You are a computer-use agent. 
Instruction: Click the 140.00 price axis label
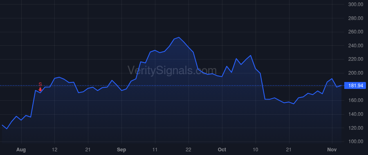(x=356, y=114)
